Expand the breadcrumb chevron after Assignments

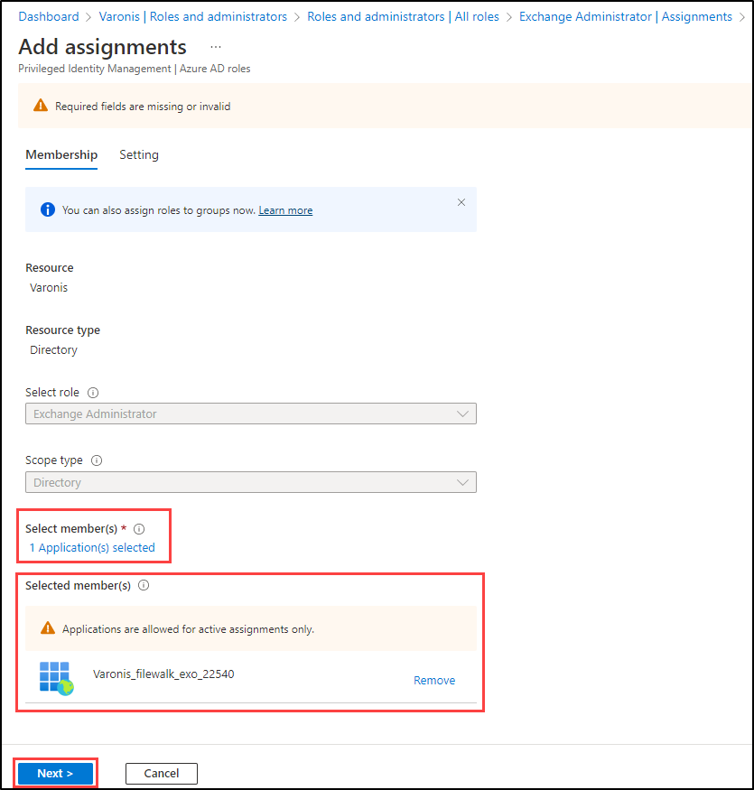(742, 16)
